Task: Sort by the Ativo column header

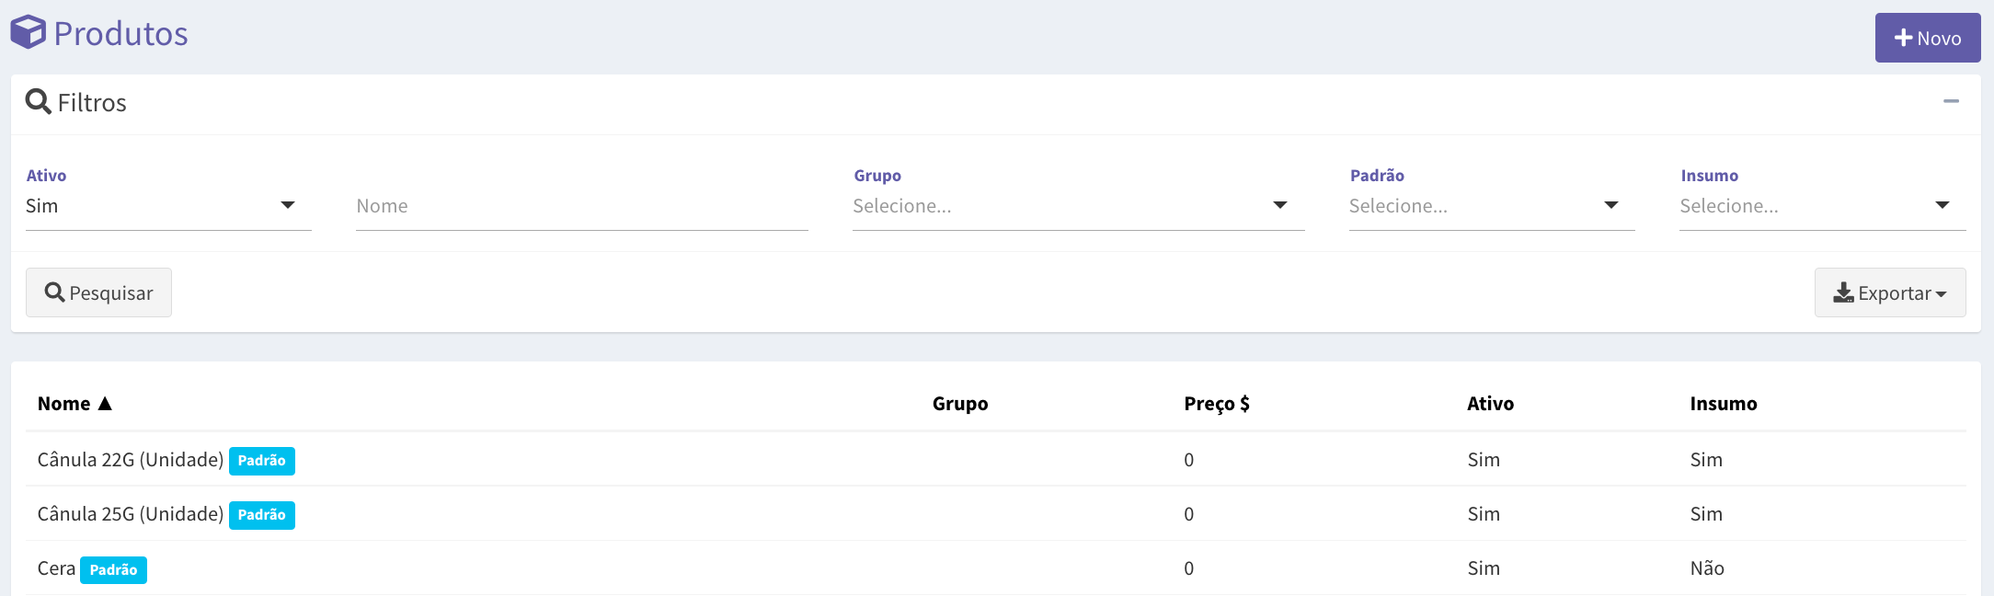Action: (1490, 403)
